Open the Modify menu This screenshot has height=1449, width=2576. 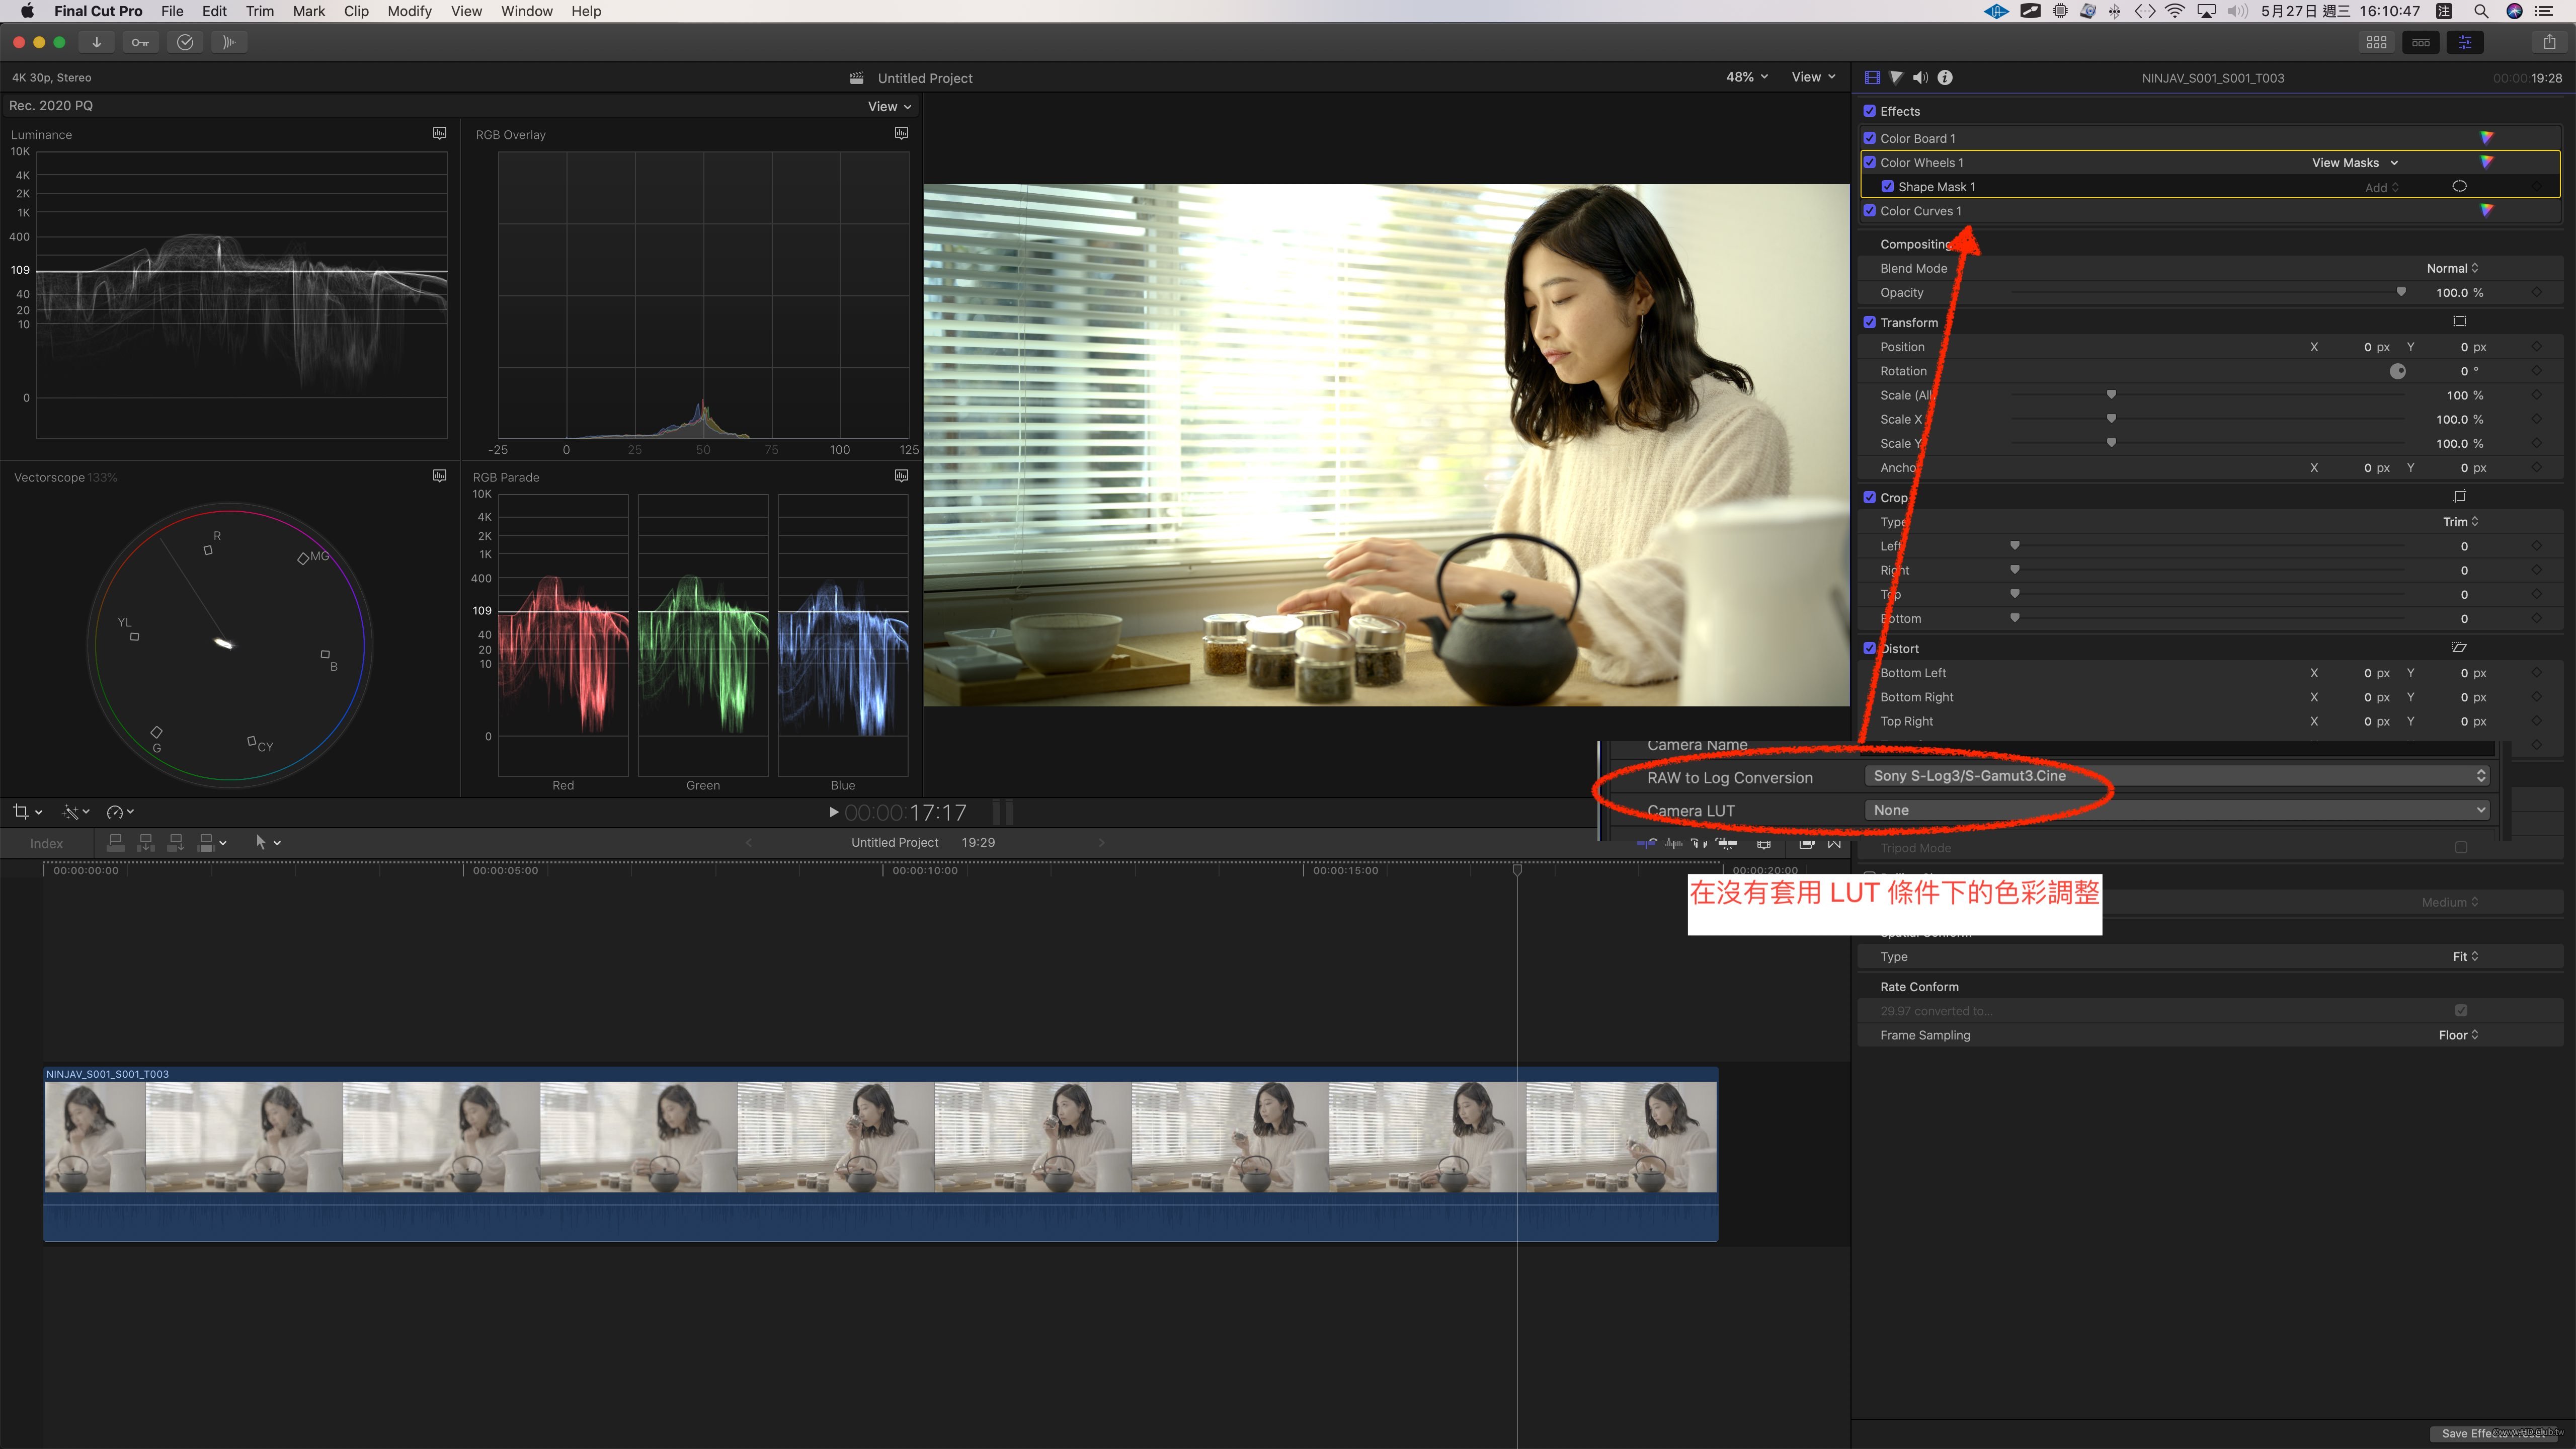pyautogui.click(x=409, y=11)
